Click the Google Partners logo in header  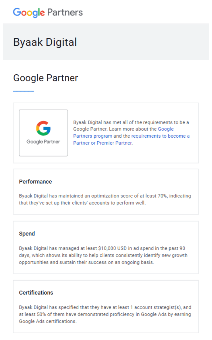pyautogui.click(x=48, y=12)
